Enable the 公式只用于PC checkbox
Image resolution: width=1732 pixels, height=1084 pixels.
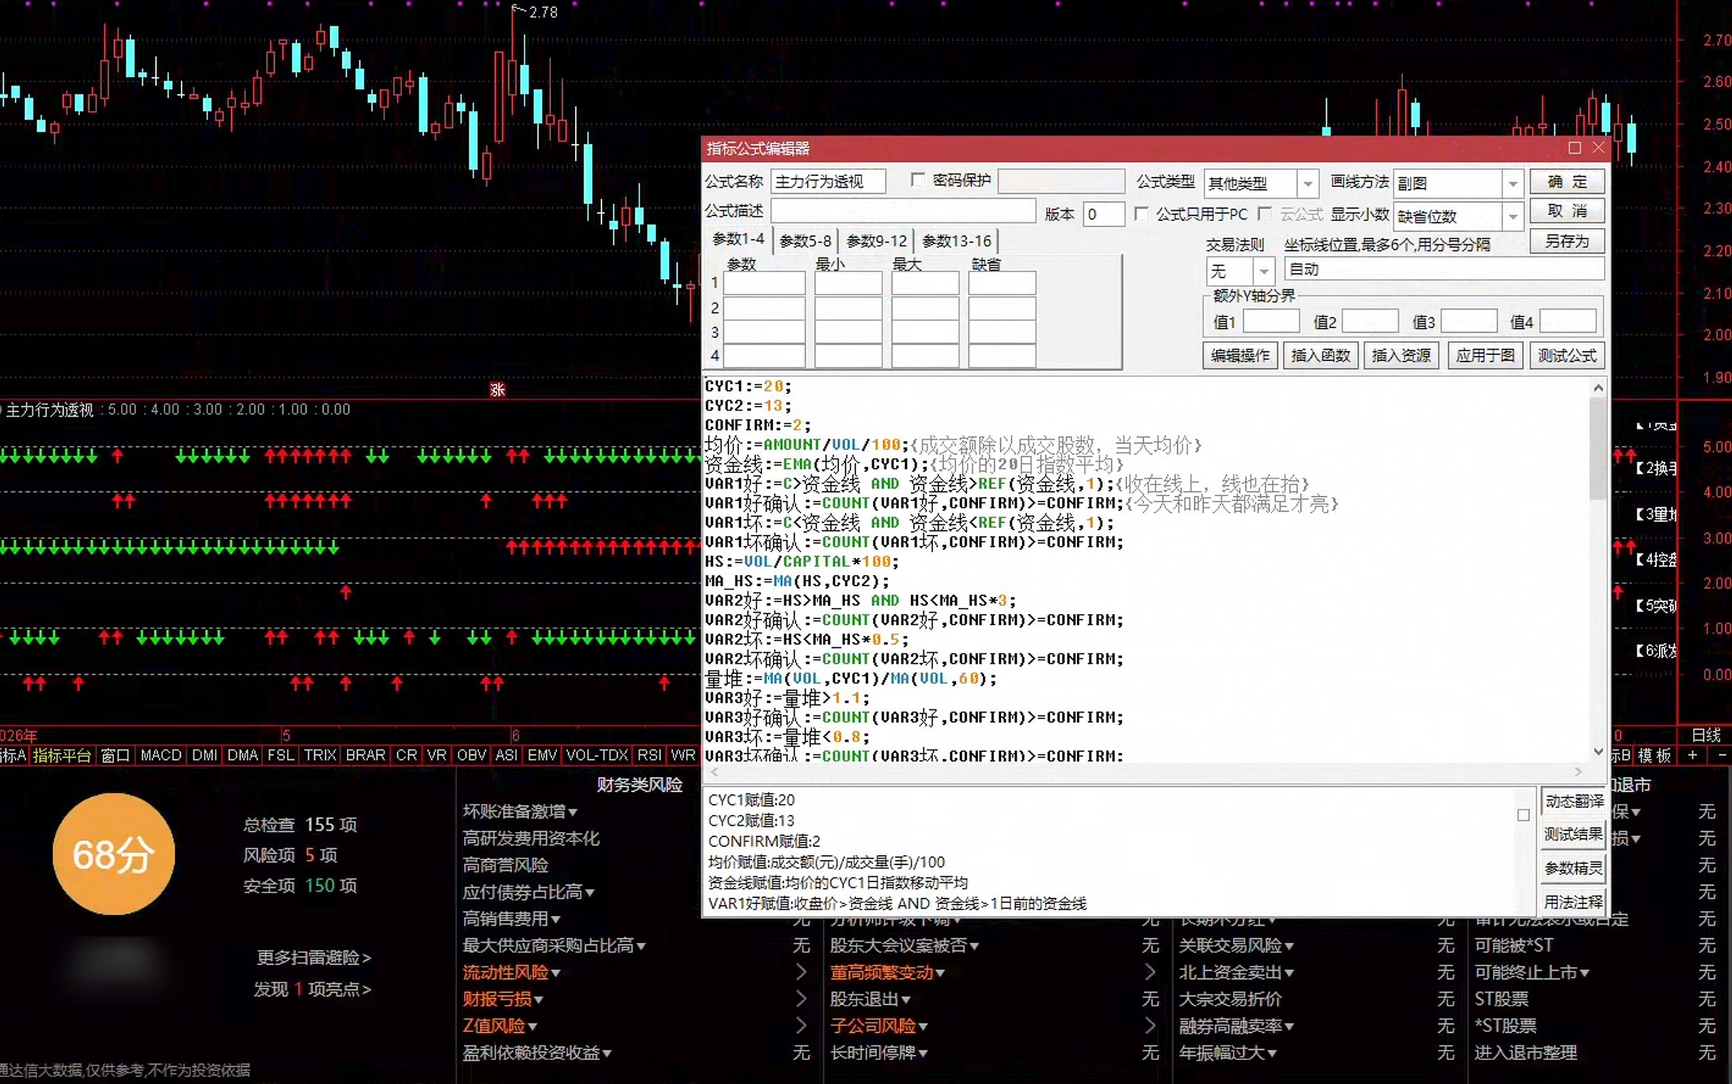(x=1141, y=213)
